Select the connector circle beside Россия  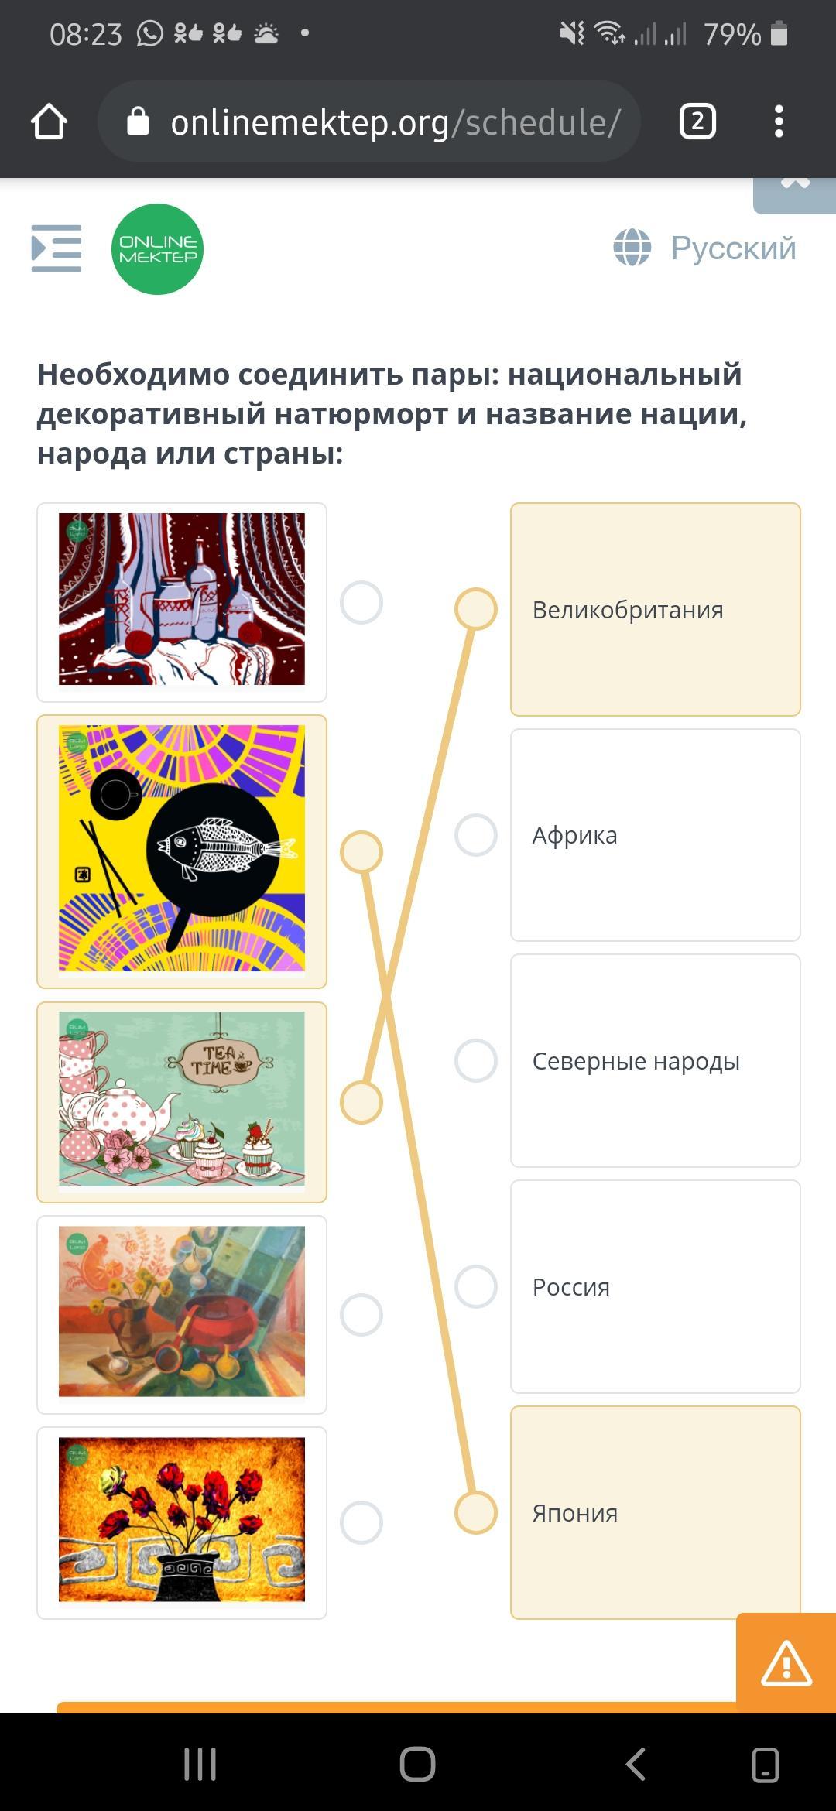click(x=475, y=1286)
